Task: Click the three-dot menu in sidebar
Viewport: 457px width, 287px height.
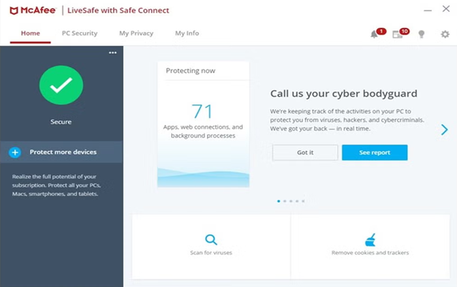Action: pyautogui.click(x=113, y=53)
